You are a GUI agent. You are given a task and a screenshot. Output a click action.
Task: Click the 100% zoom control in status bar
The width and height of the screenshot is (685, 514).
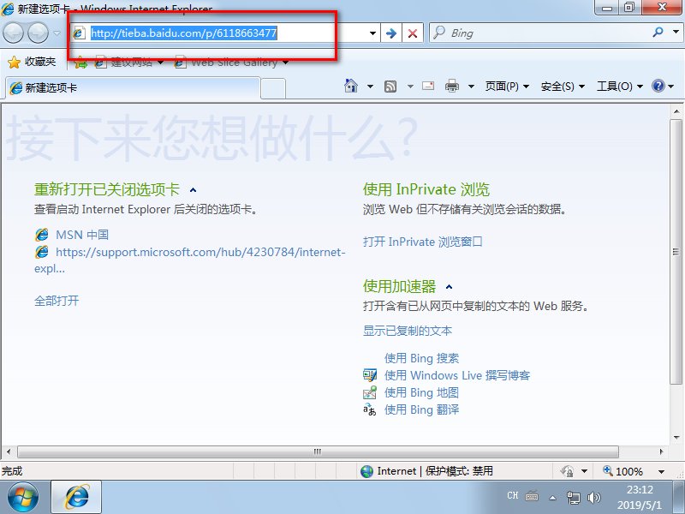click(x=629, y=470)
